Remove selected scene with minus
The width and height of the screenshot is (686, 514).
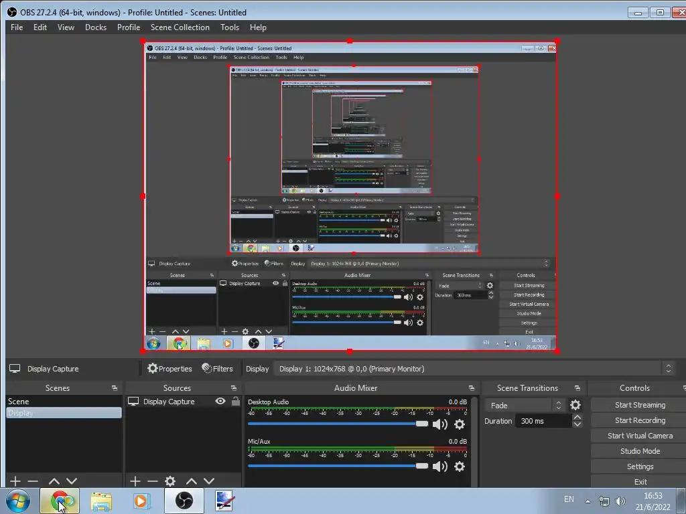[33, 481]
